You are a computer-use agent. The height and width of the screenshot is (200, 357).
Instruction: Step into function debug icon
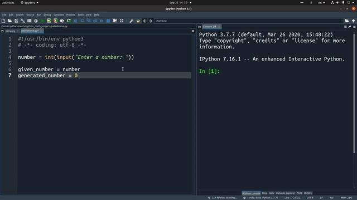(89, 21)
